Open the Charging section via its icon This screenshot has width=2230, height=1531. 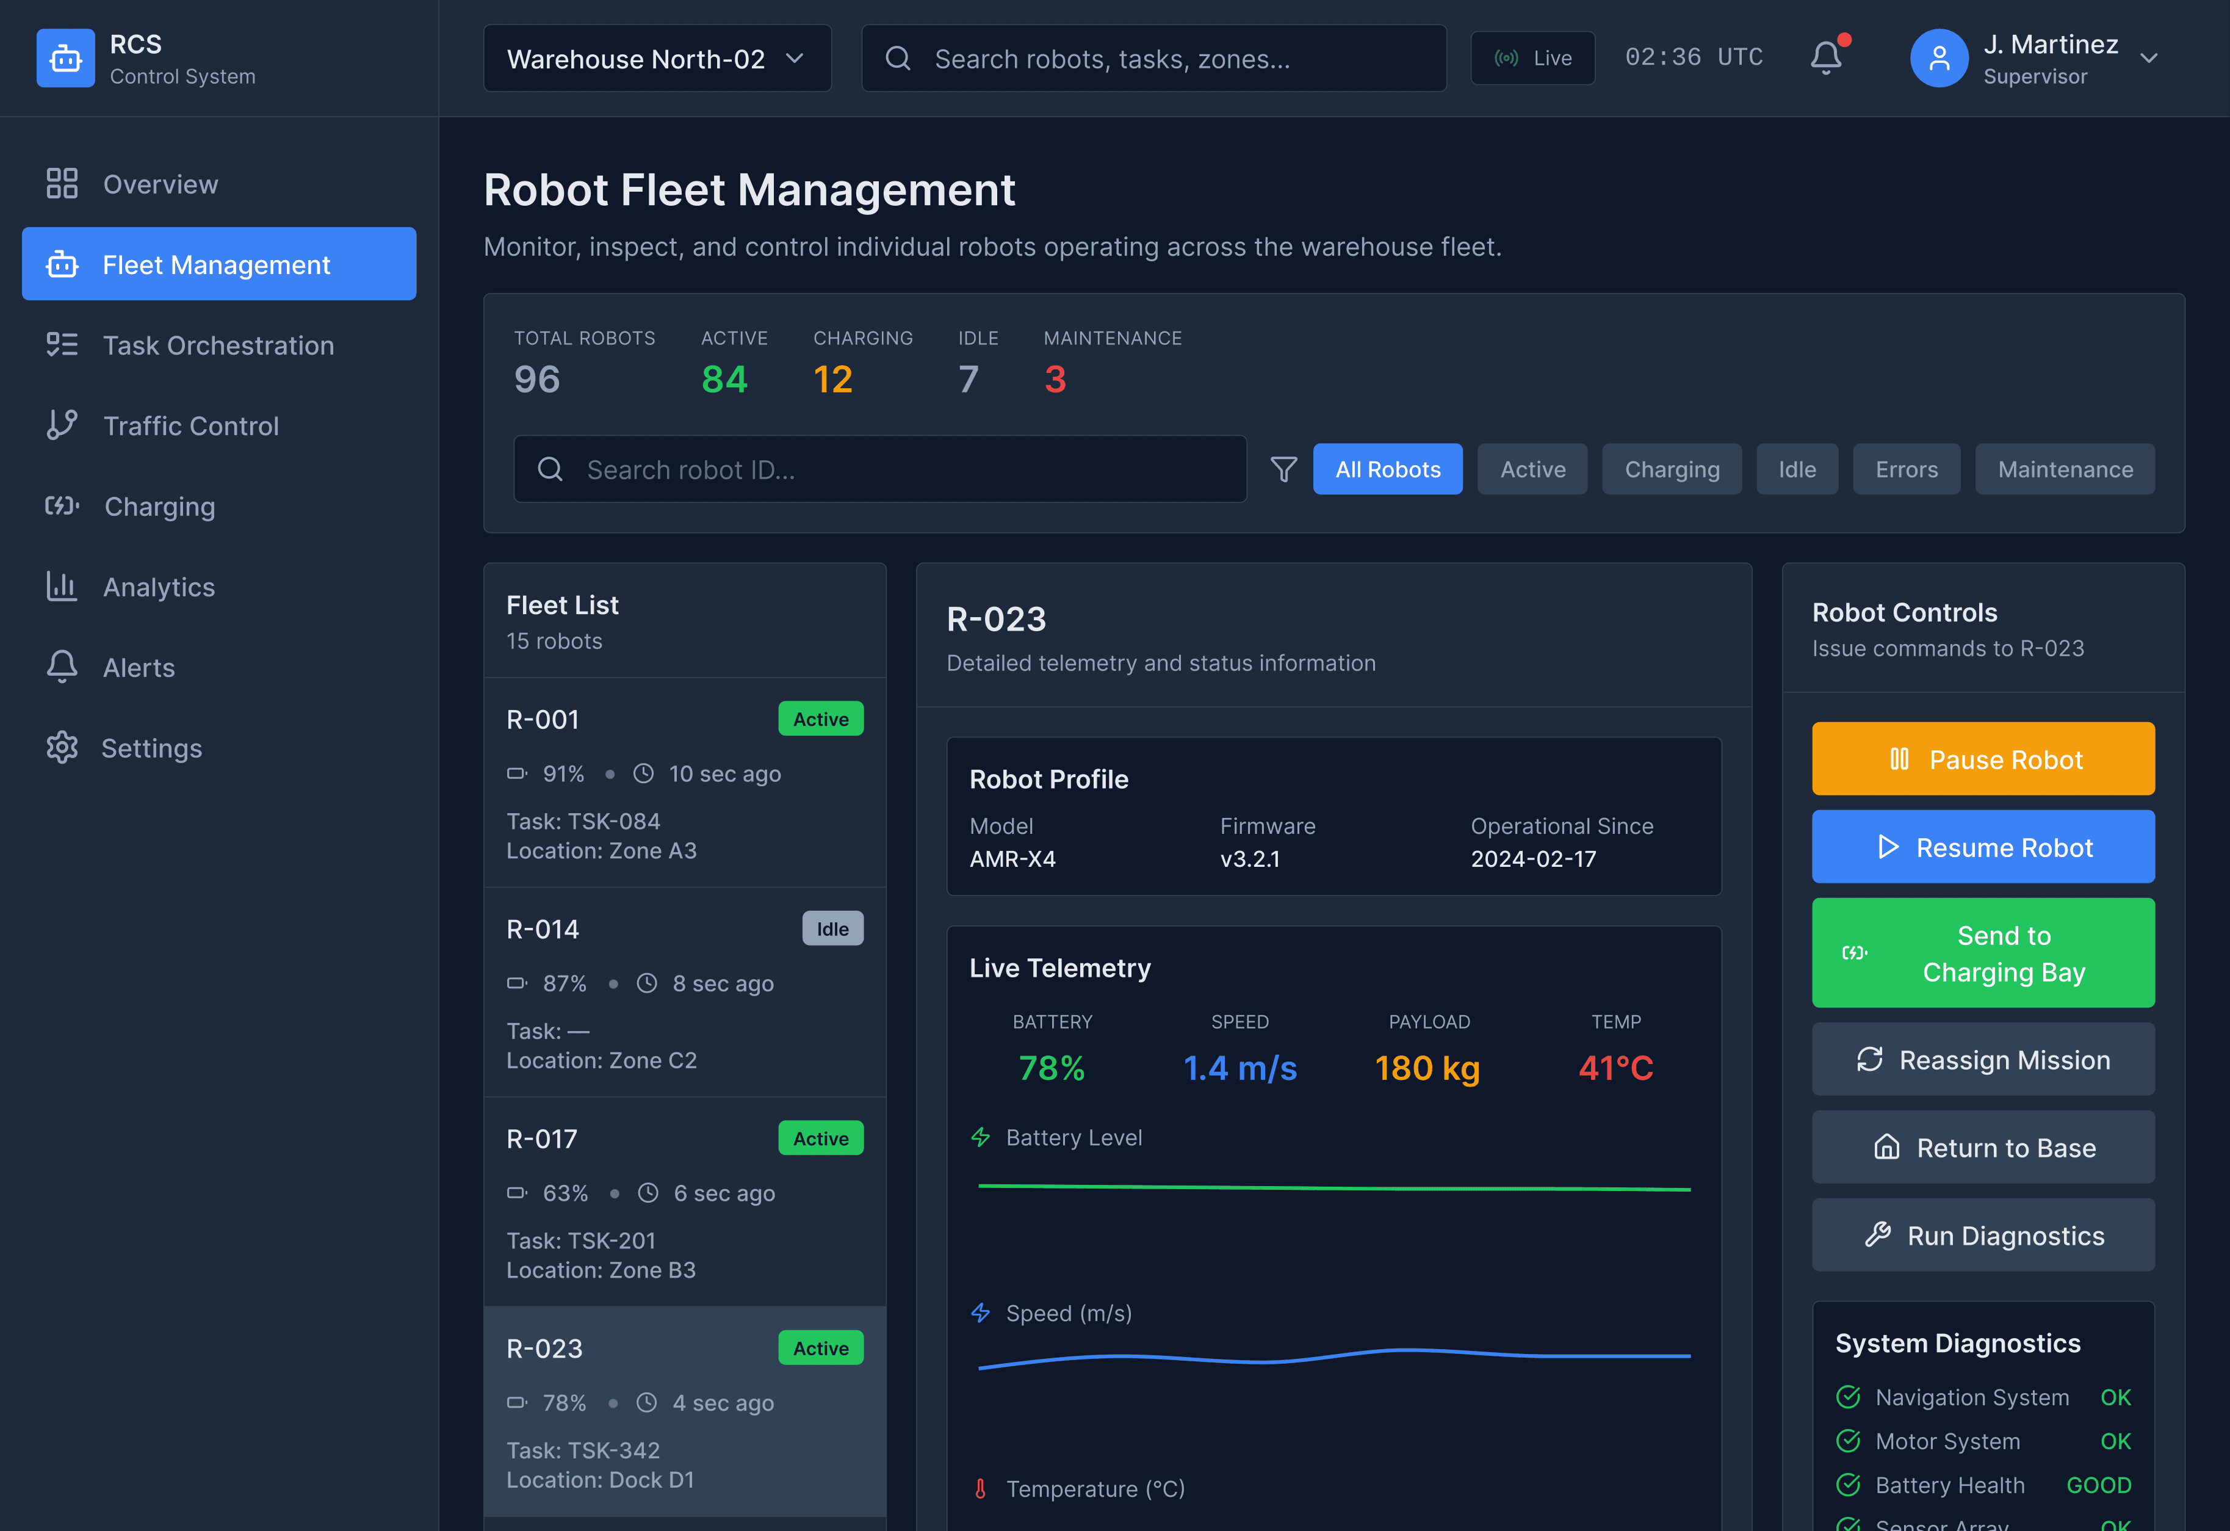(62, 506)
